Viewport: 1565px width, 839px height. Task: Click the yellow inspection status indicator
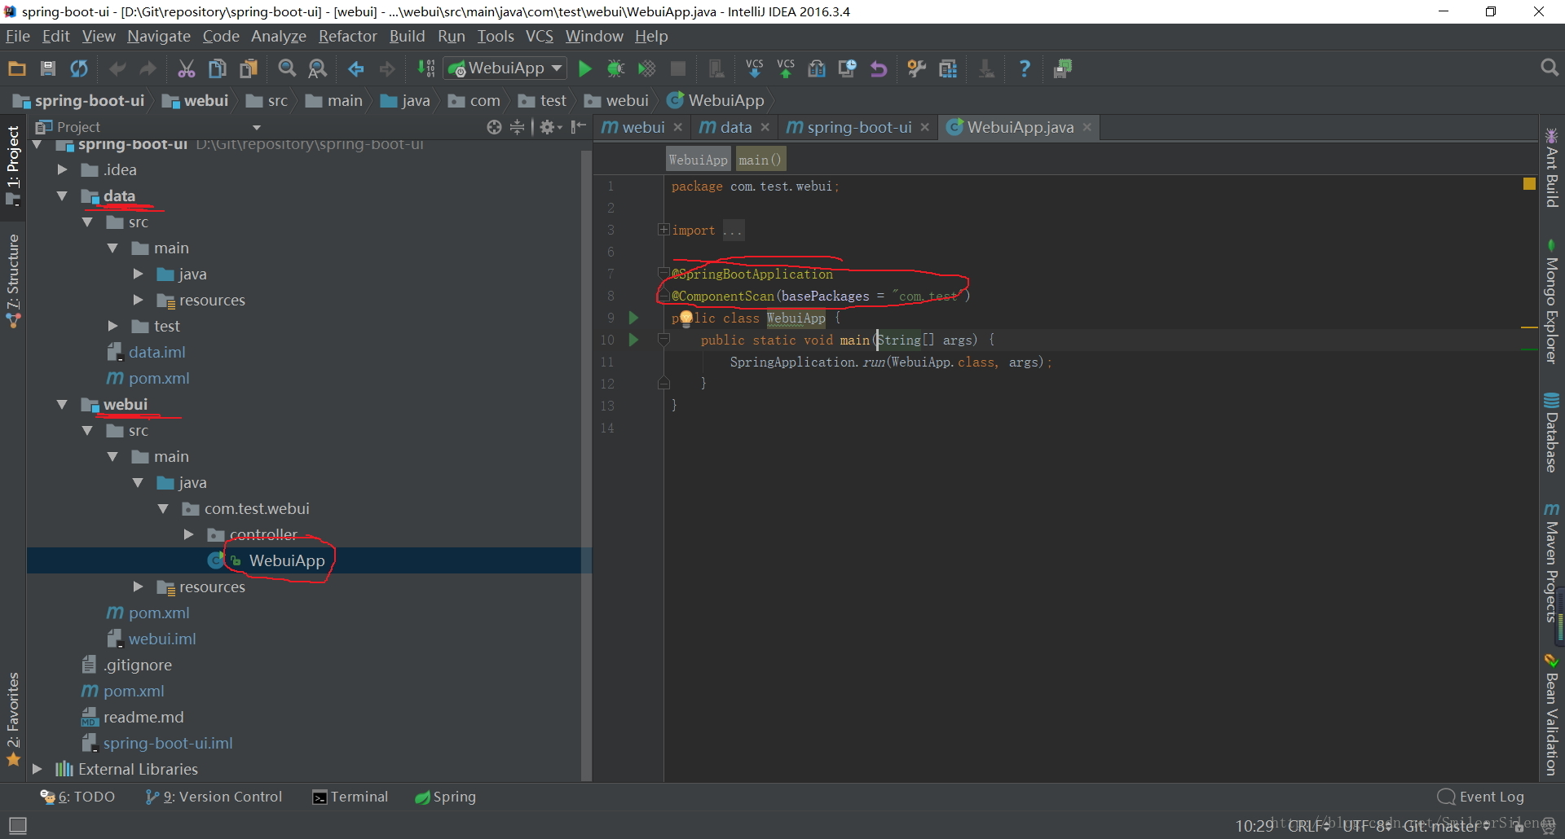(x=1529, y=184)
